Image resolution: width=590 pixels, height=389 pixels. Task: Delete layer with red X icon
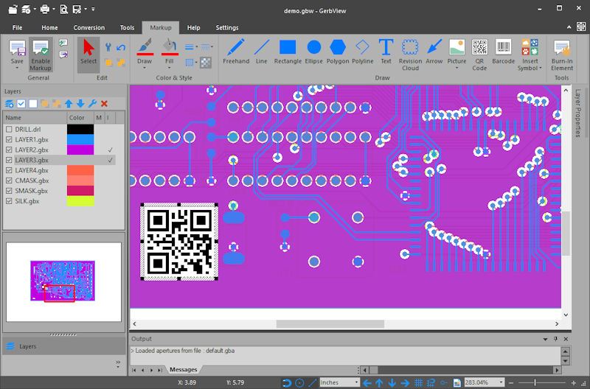pos(104,103)
